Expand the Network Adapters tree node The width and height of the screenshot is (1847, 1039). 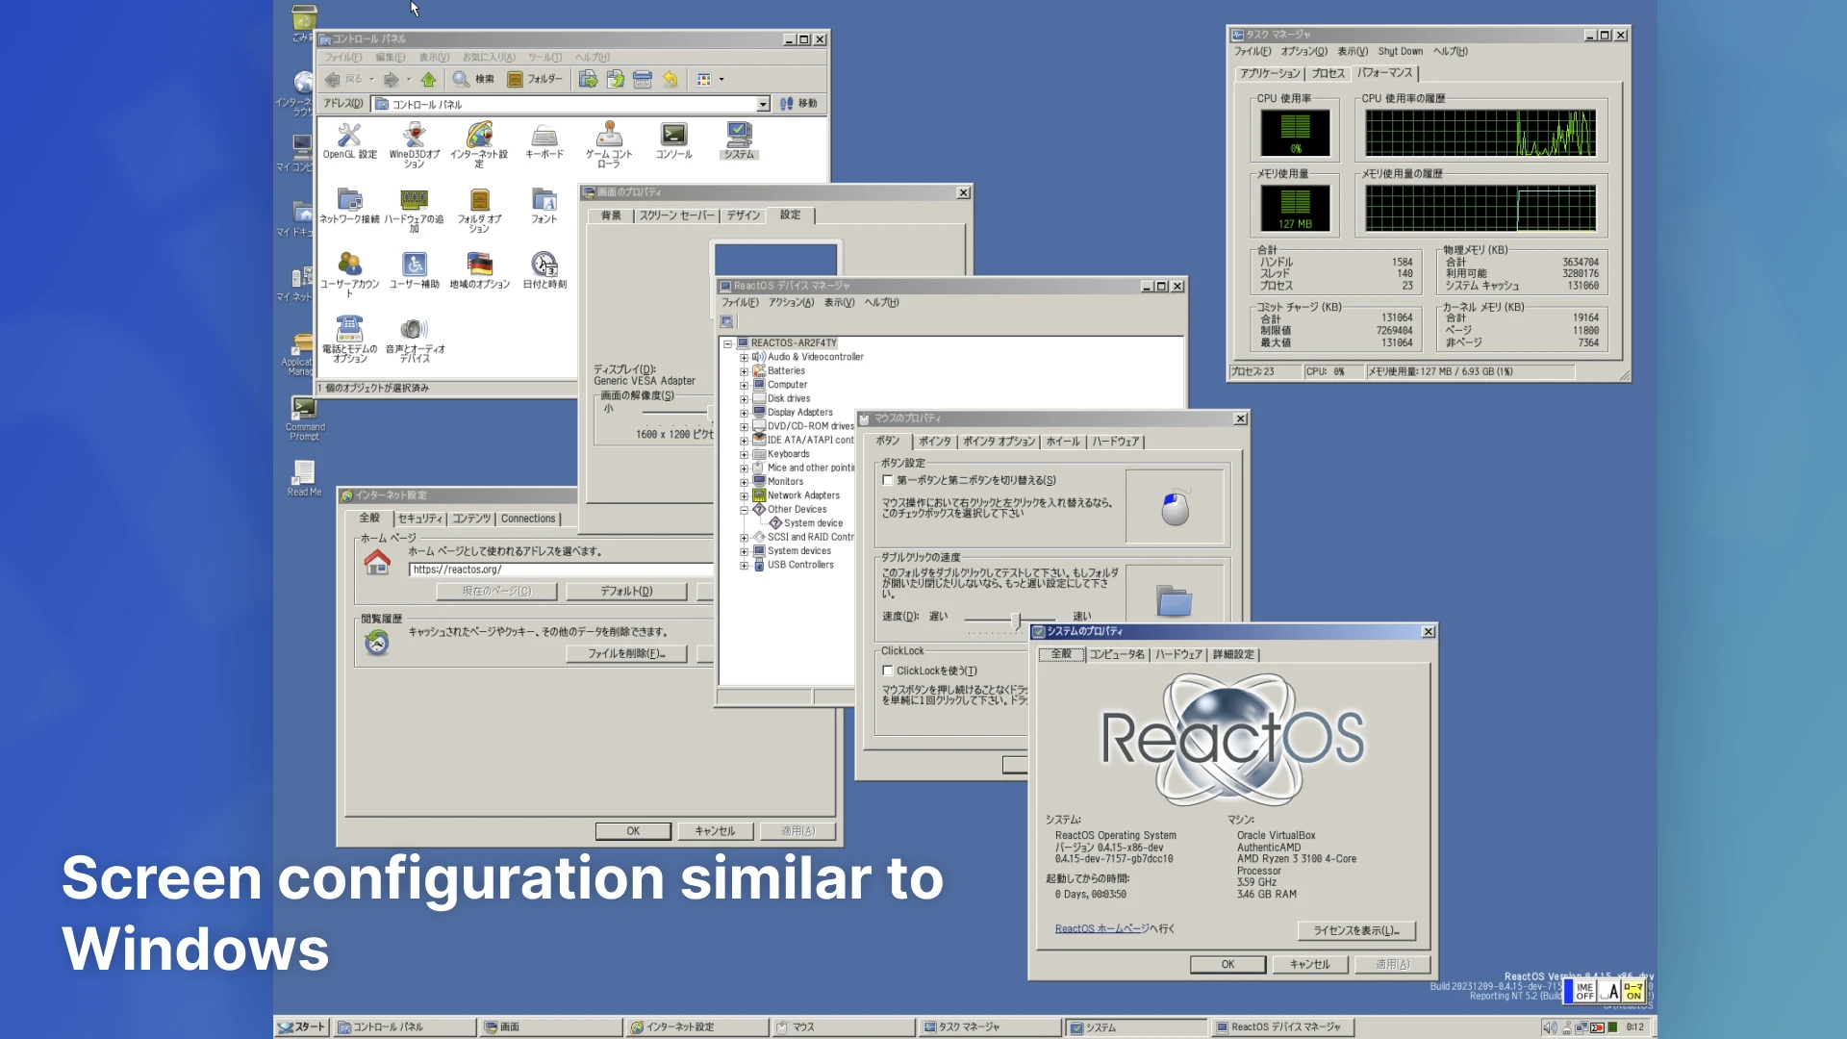744,496
